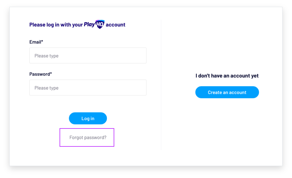Click the italic "Play" wordmark in heading
Image resolution: width=292 pixels, height=178 pixels.
coord(89,24)
